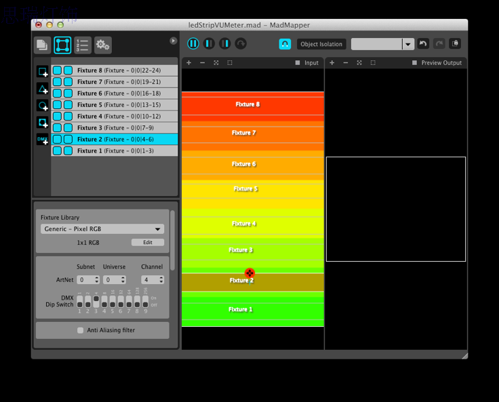Add a quad surface tool
The width and height of the screenshot is (499, 402).
pos(42,72)
